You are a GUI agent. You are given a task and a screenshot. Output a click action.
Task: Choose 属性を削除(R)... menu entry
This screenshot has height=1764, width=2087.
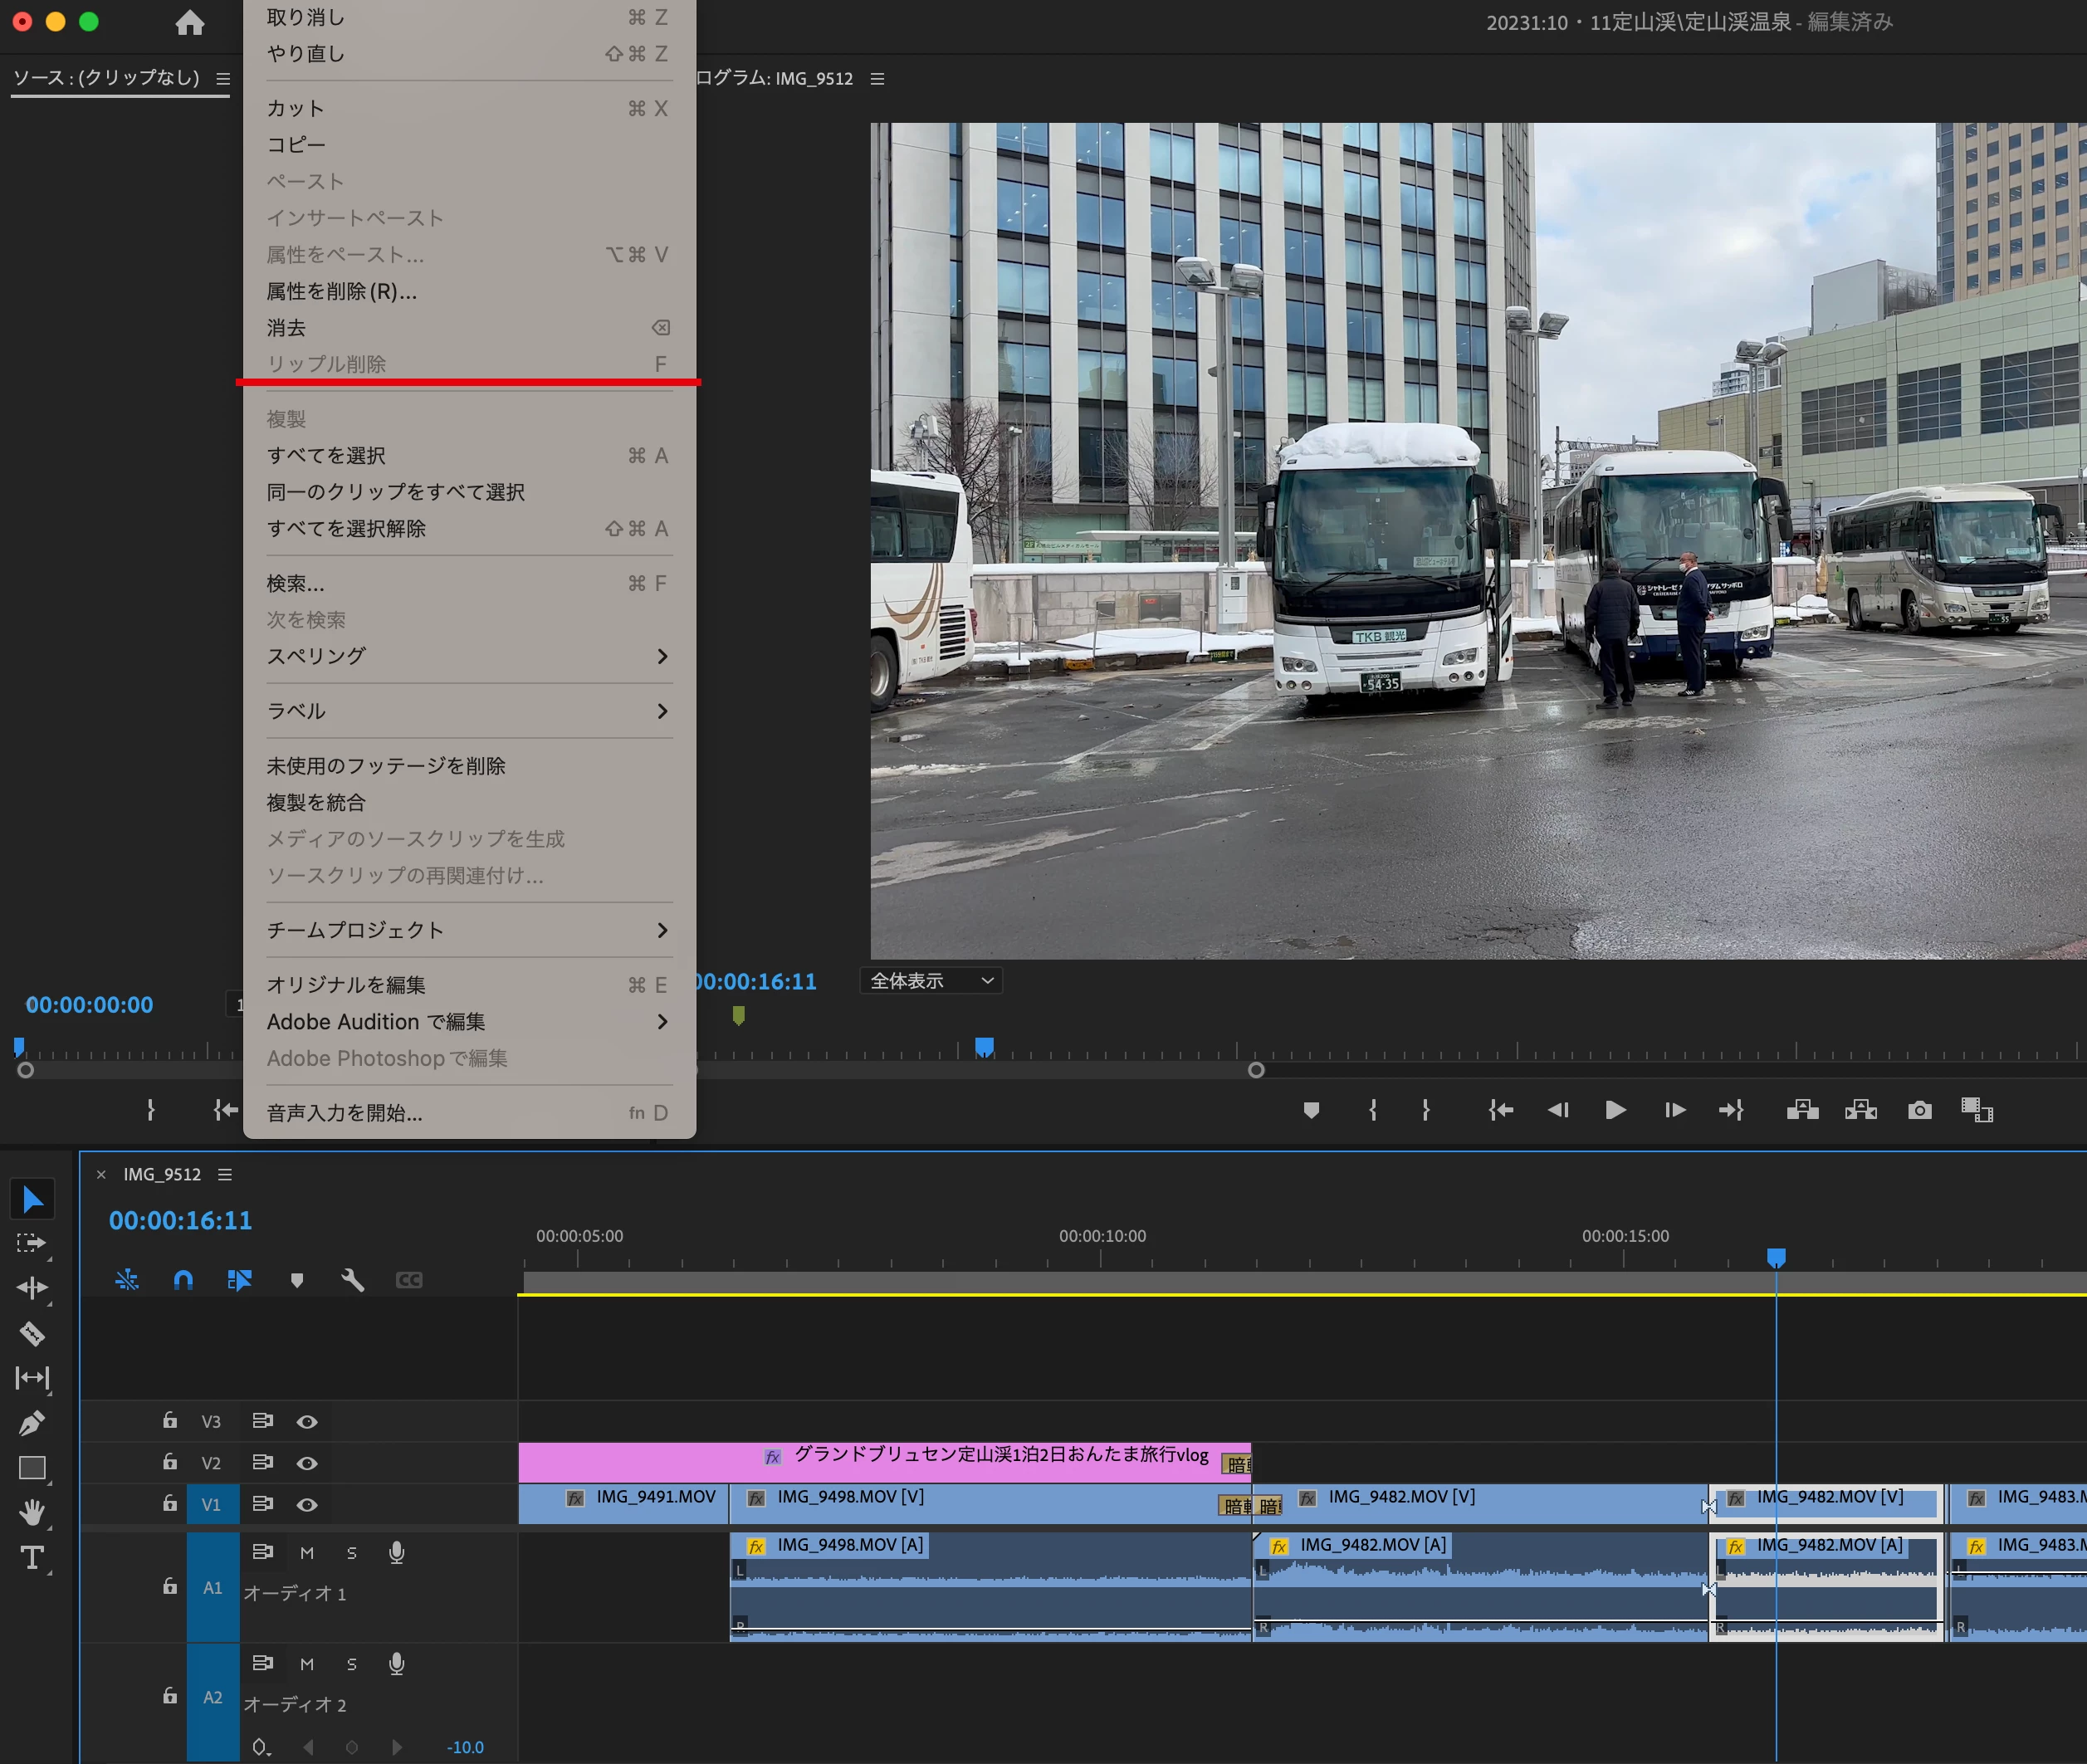click(x=342, y=291)
